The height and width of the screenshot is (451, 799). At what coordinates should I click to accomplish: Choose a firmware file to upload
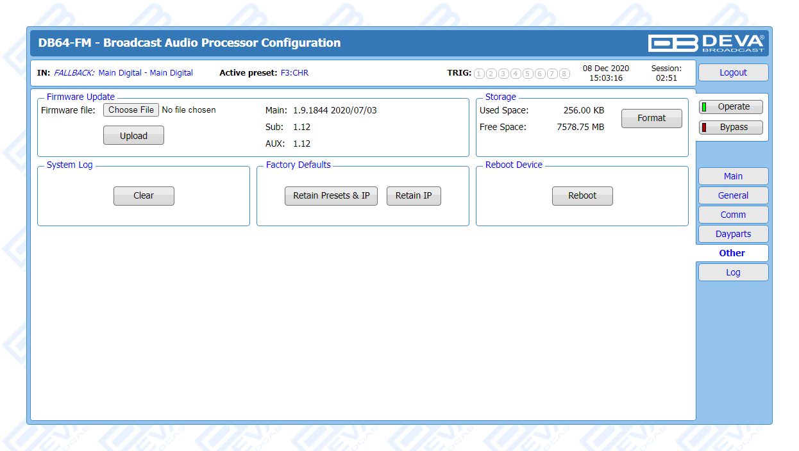(x=131, y=110)
